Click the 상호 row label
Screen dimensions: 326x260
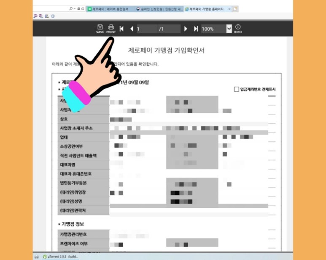tap(64, 119)
